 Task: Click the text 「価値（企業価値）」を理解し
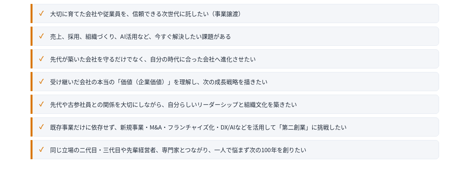pyautogui.click(x=155, y=82)
